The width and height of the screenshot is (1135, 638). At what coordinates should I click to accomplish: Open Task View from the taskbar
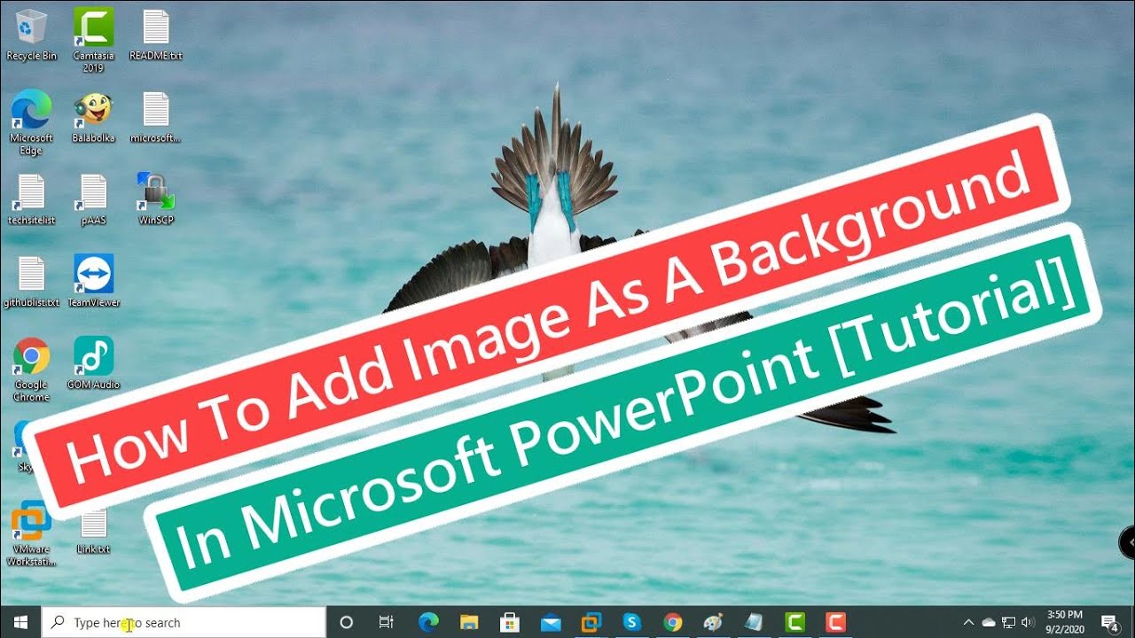point(386,622)
